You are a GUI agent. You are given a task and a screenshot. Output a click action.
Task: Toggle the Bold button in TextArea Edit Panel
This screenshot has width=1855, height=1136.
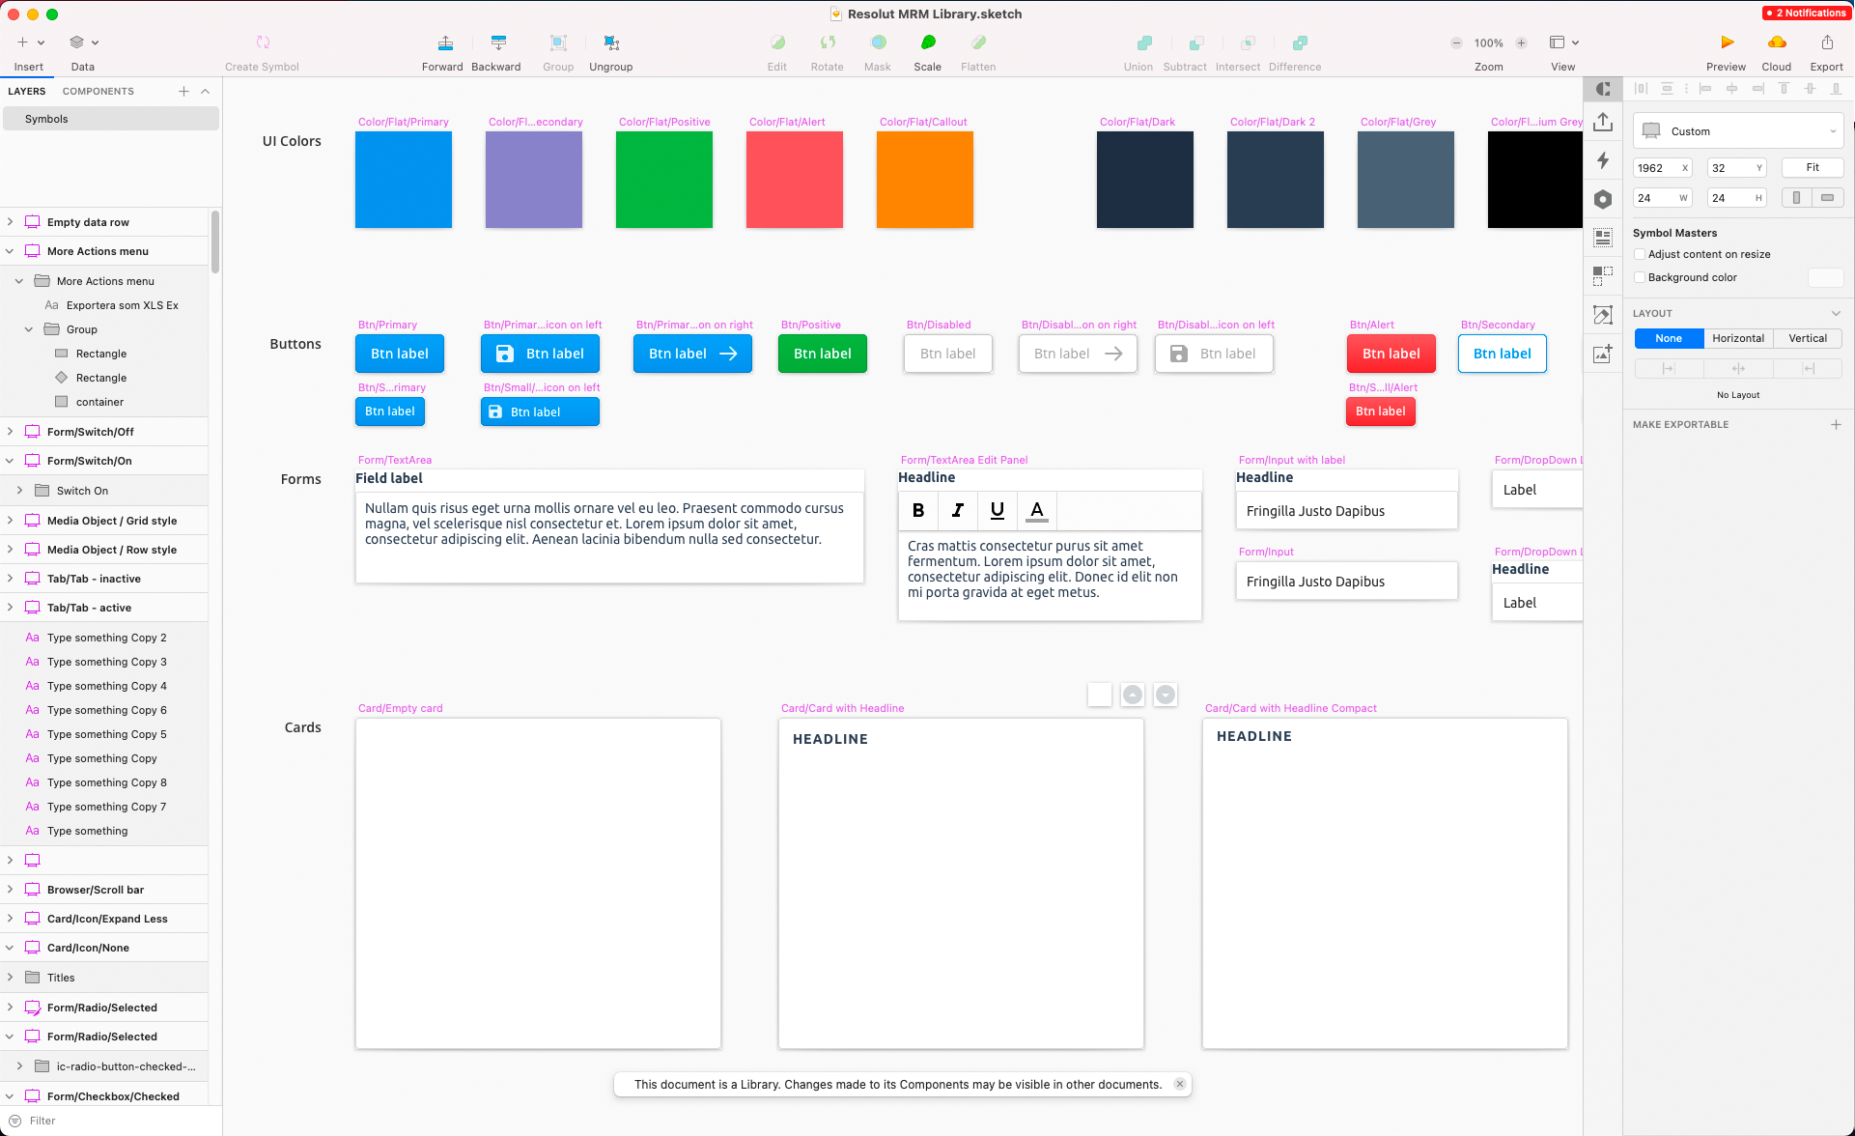coord(918,510)
